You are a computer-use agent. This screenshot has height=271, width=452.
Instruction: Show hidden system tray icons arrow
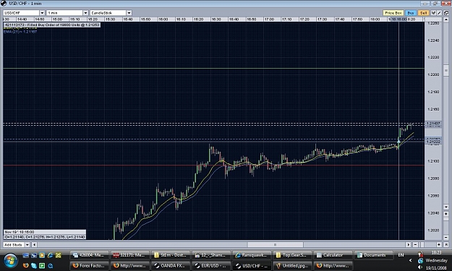(x=411, y=260)
